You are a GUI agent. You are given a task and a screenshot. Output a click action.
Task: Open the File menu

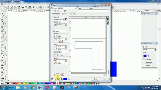coord(5,4)
